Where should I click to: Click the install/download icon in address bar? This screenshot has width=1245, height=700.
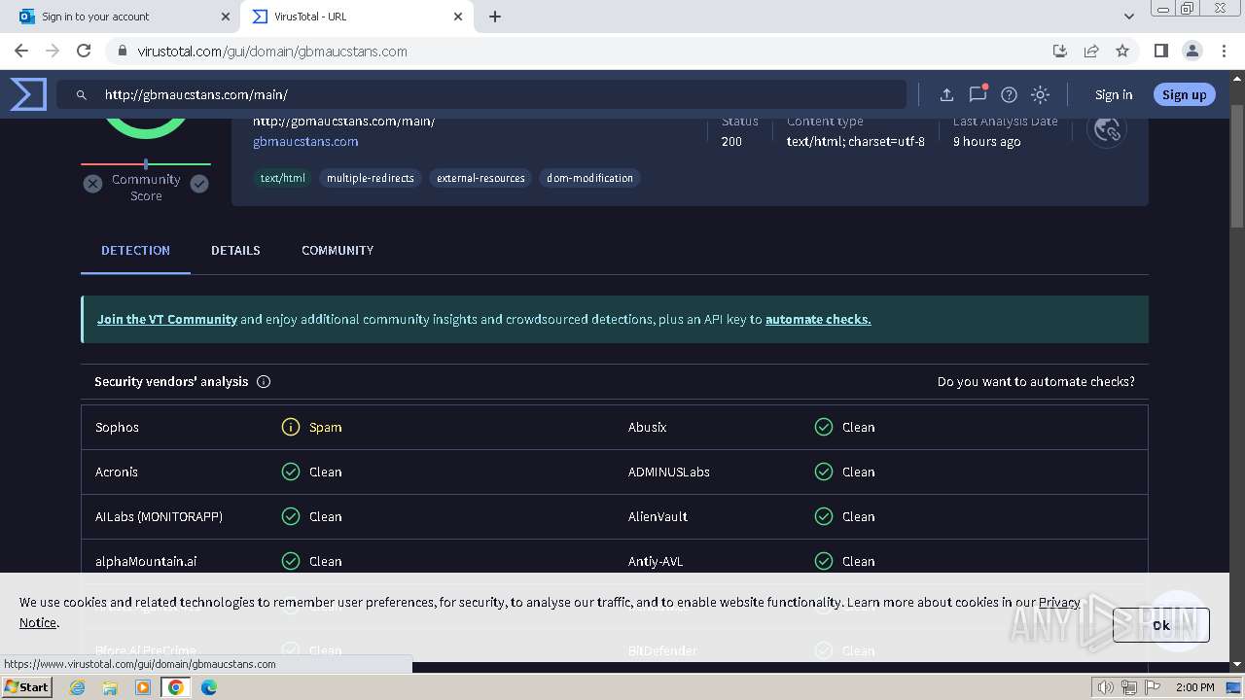1060,51
